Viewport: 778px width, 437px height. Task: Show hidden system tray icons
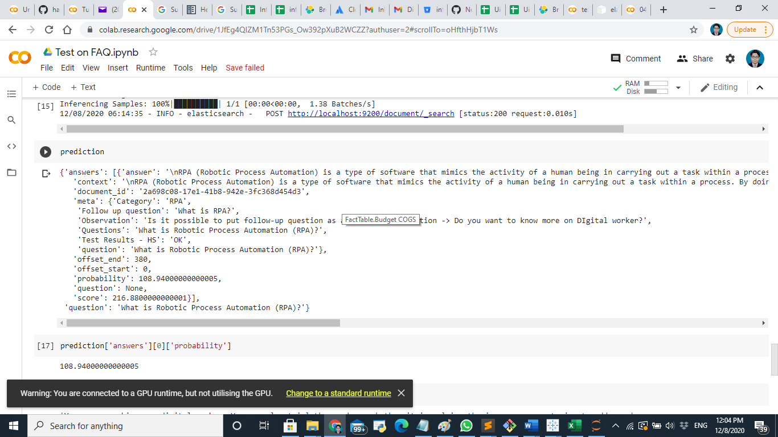point(615,426)
